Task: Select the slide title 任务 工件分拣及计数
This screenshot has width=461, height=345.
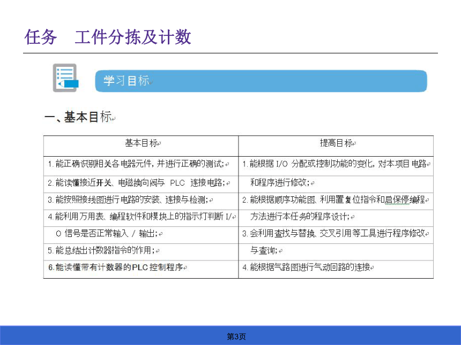Action: [108, 37]
